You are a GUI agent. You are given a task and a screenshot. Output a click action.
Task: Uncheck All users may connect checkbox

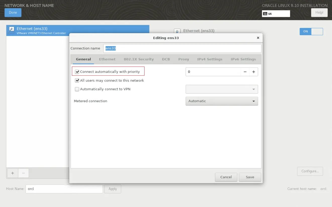[77, 81]
